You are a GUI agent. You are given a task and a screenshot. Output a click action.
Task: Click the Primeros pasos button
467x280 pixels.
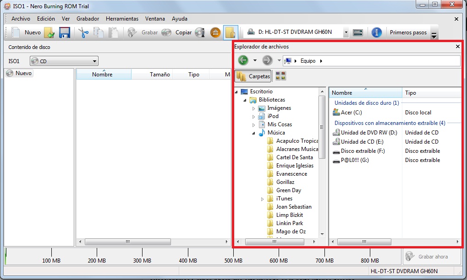(408, 32)
